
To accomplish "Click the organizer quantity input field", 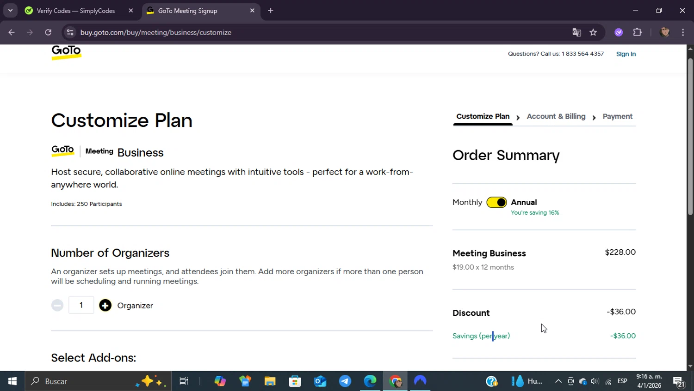I will pos(81,305).
